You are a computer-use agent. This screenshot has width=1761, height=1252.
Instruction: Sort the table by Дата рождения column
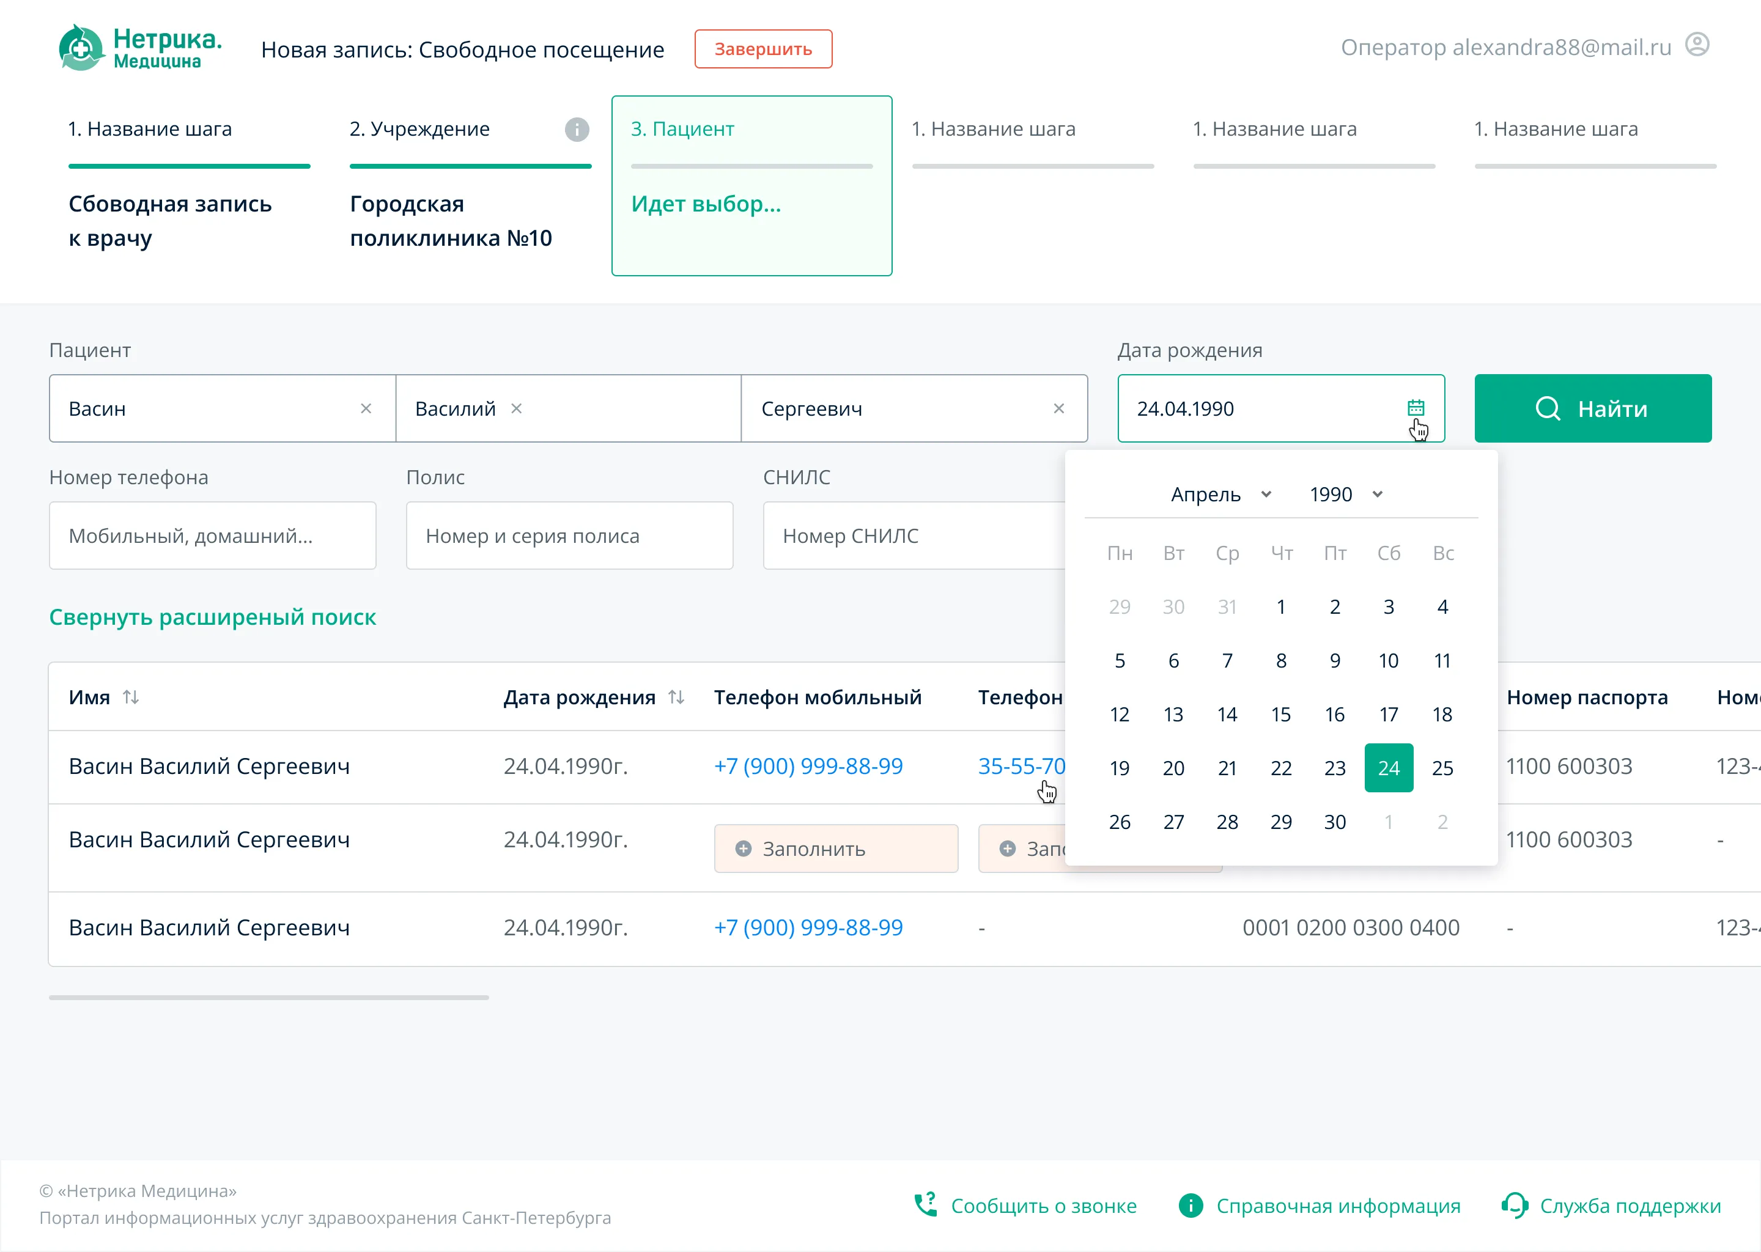[676, 697]
